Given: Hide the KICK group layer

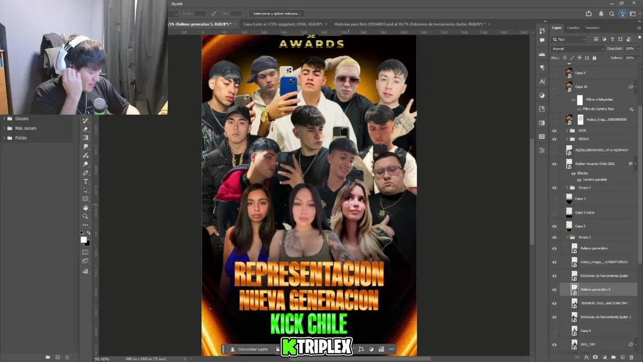Looking at the screenshot, I should pyautogui.click(x=555, y=131).
